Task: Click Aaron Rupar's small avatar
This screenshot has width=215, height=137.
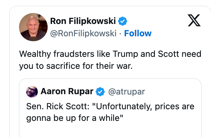Action: coord(32,91)
